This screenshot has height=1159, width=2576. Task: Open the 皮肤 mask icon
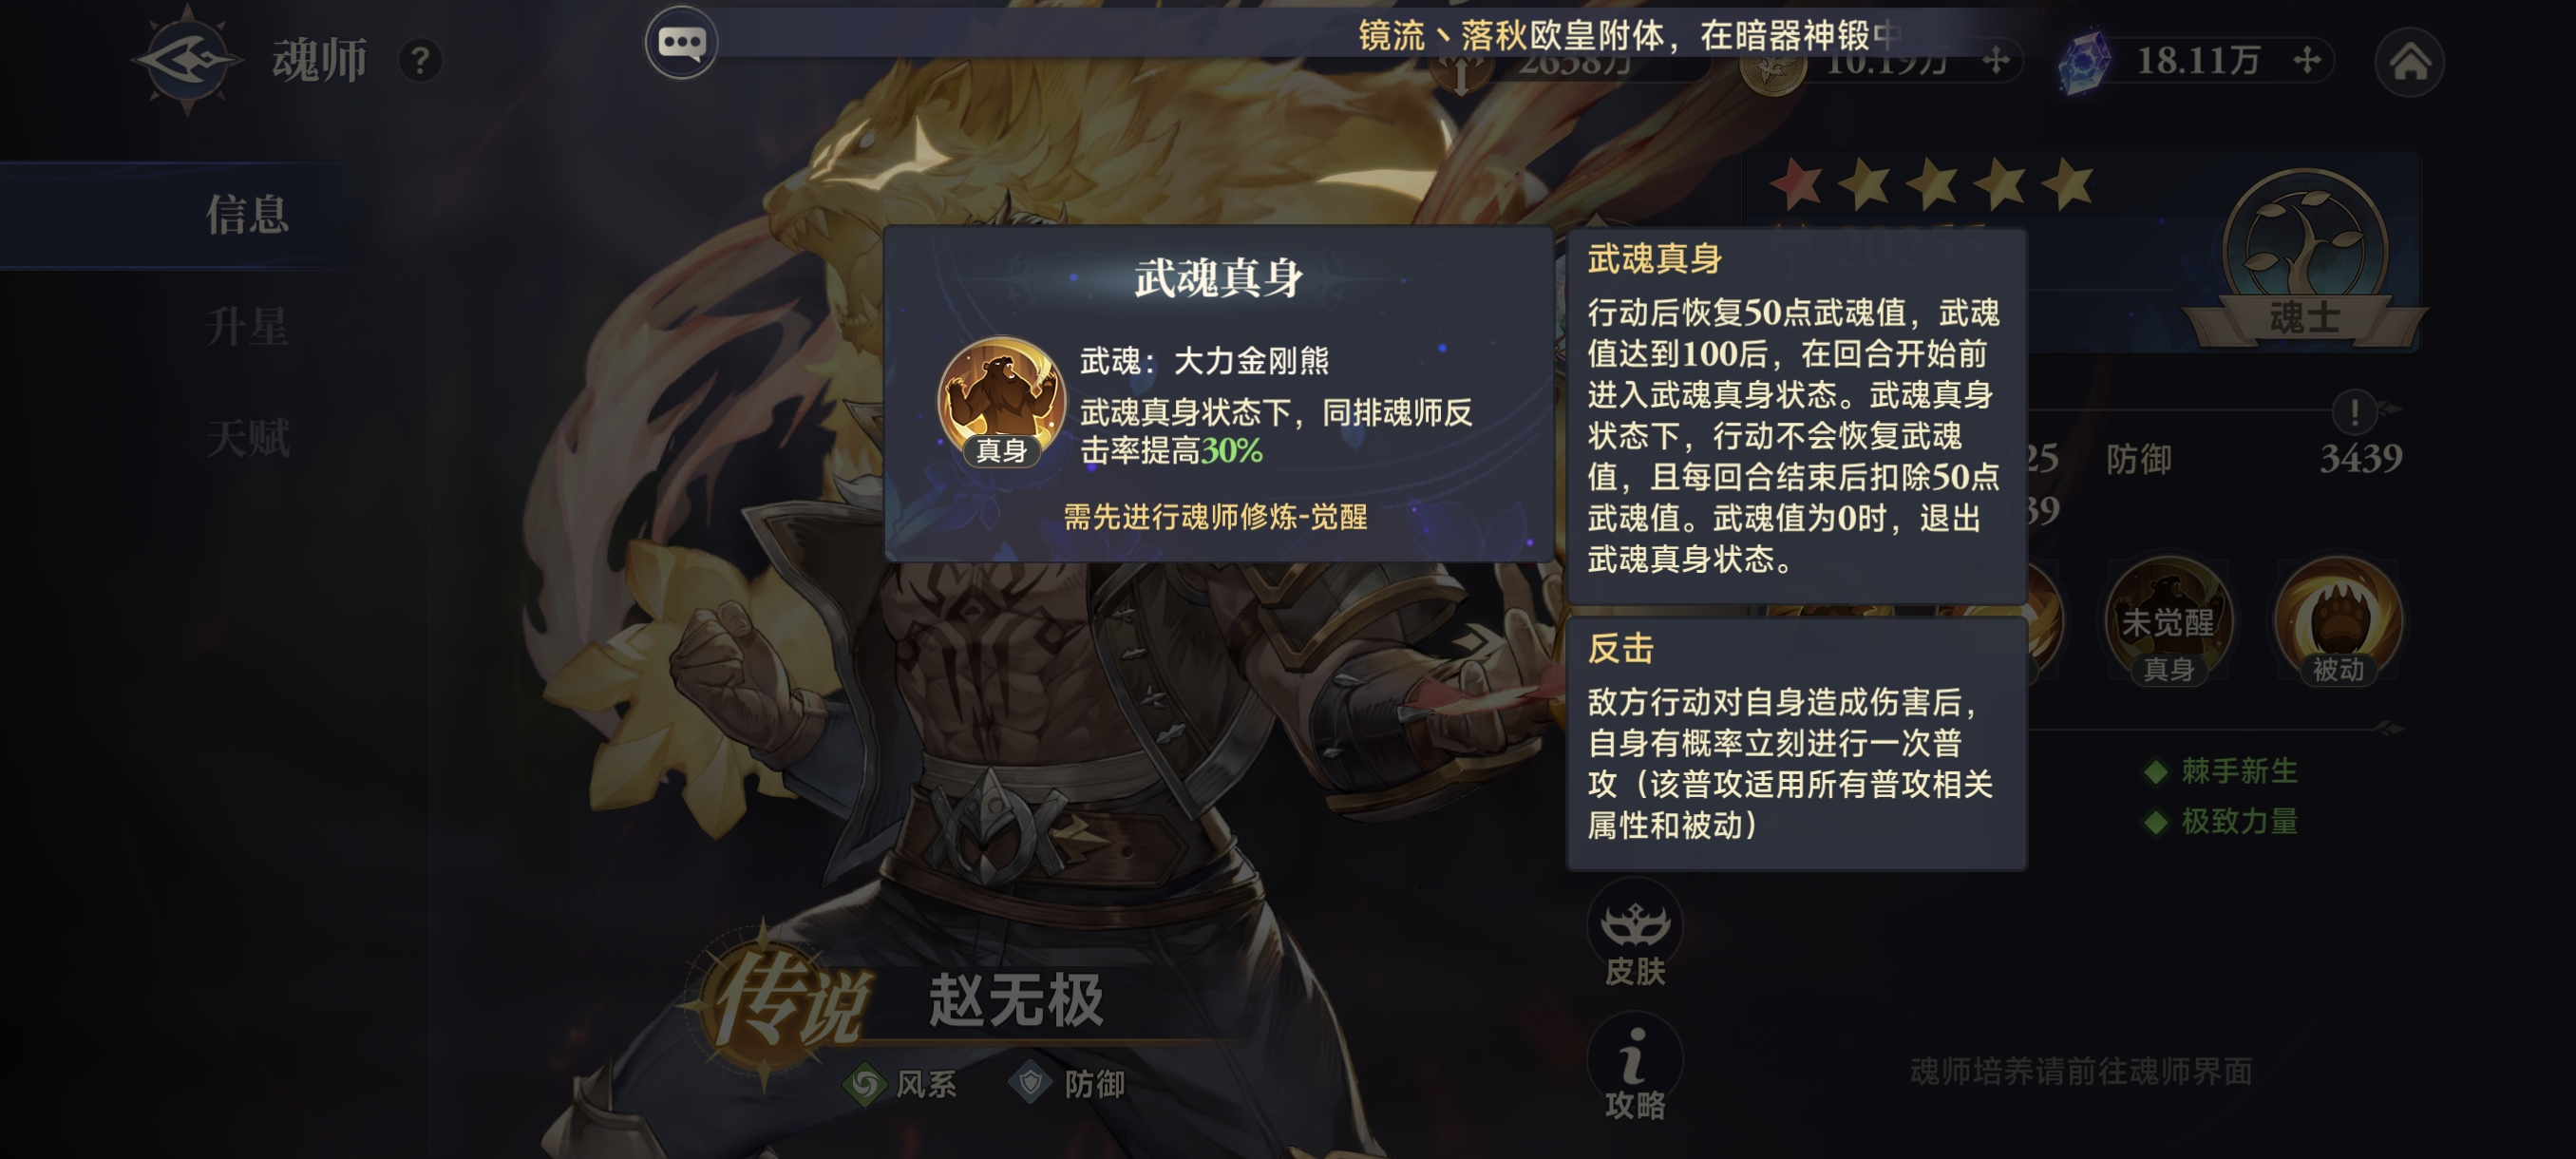point(1634,936)
